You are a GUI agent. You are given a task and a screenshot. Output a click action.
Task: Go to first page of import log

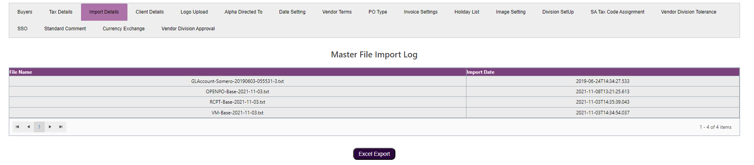tap(17, 127)
